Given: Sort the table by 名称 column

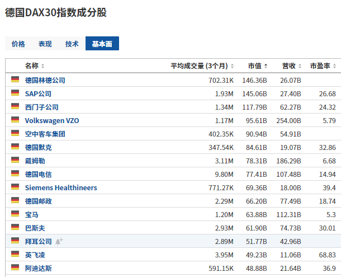Looking at the screenshot, I should pos(35,66).
